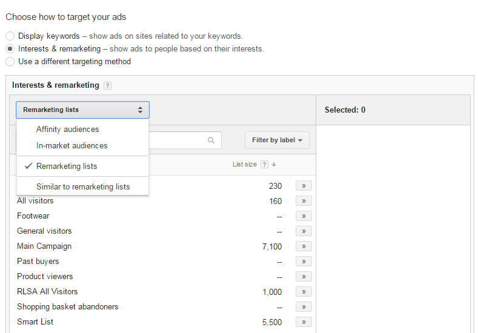Select Interests & remarketing radio option
The width and height of the screenshot is (478, 333).
(x=10, y=49)
